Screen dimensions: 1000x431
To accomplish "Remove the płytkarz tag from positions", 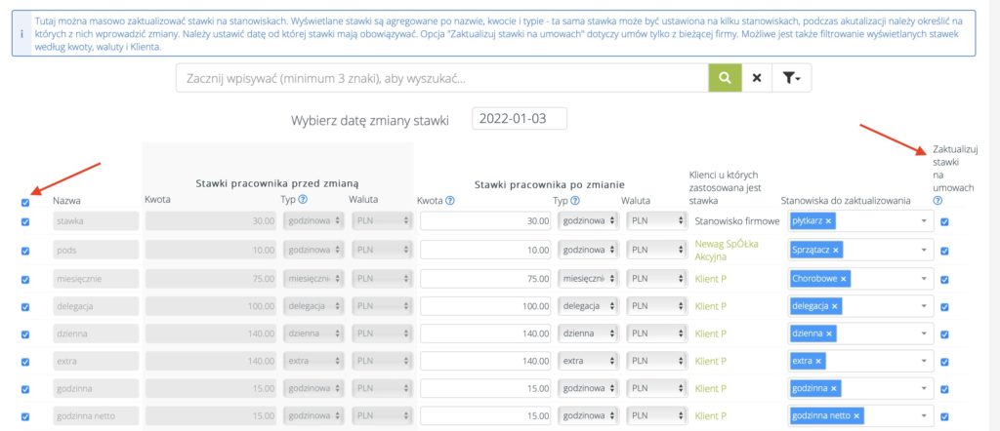I will [828, 222].
